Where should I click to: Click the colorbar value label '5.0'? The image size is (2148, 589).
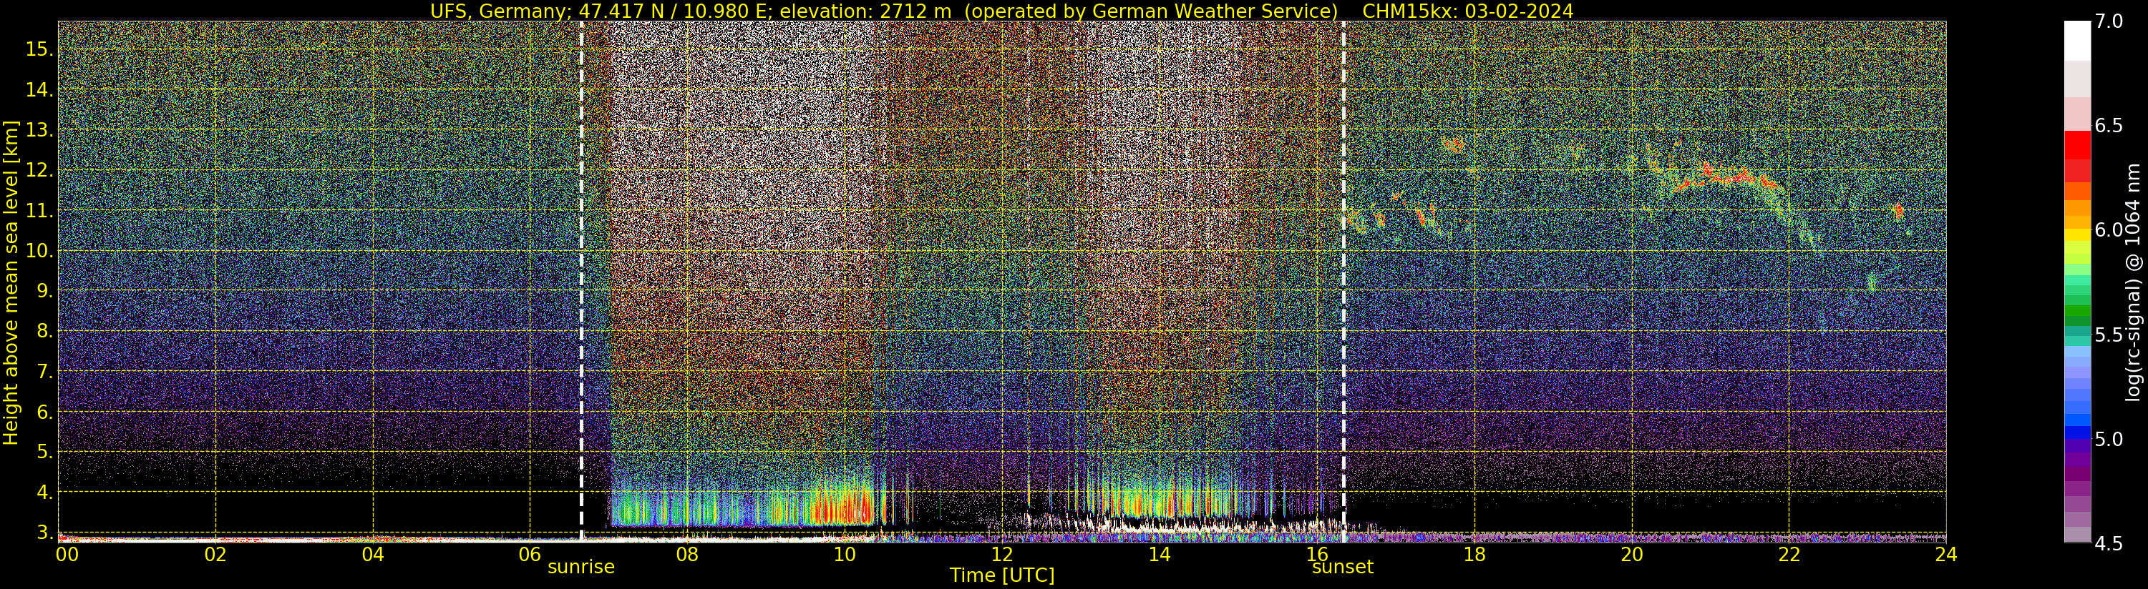pos(2109,439)
